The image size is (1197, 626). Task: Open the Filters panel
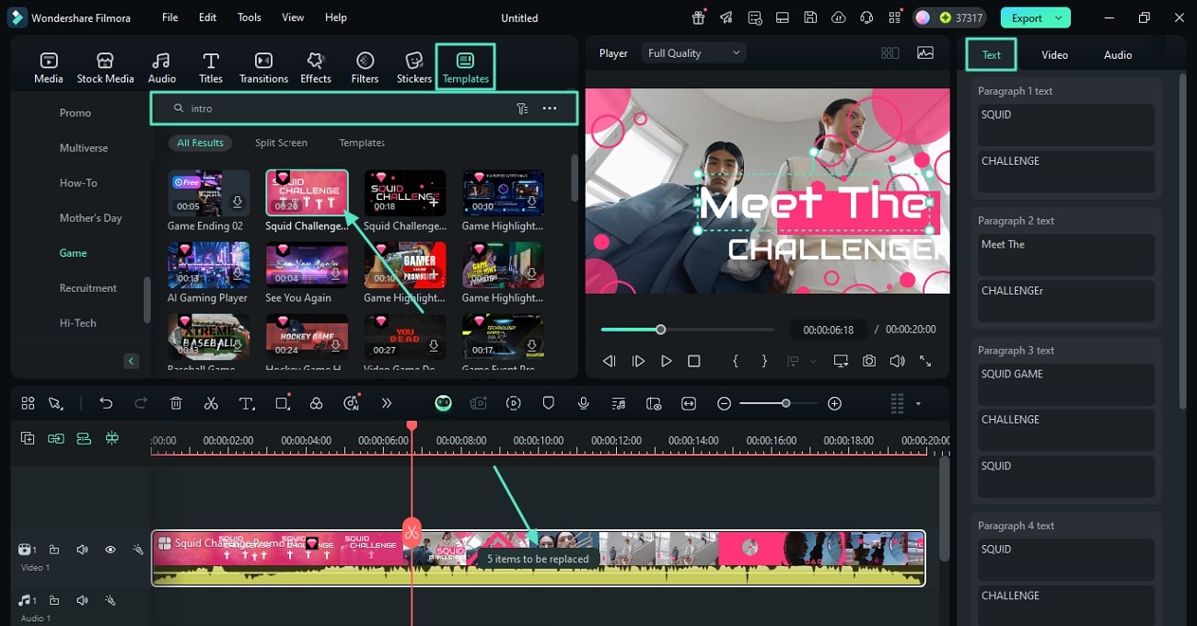365,68
